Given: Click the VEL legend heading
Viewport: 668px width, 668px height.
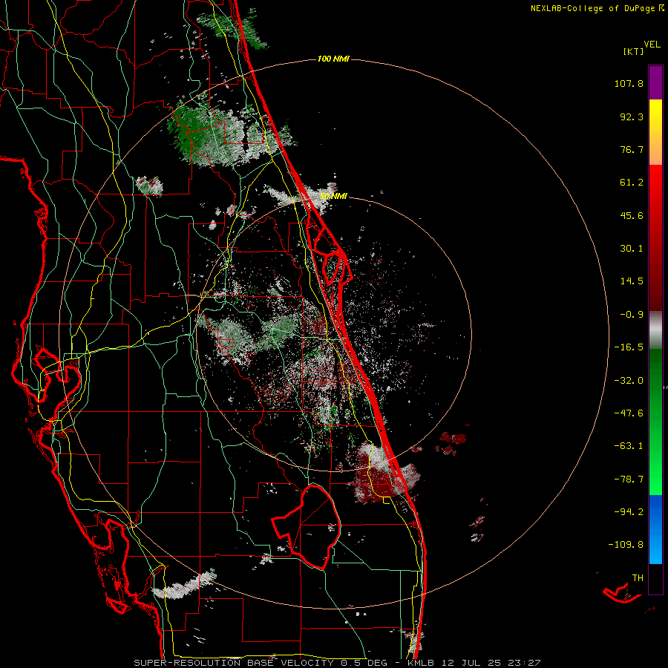Looking at the screenshot, I should point(652,45).
